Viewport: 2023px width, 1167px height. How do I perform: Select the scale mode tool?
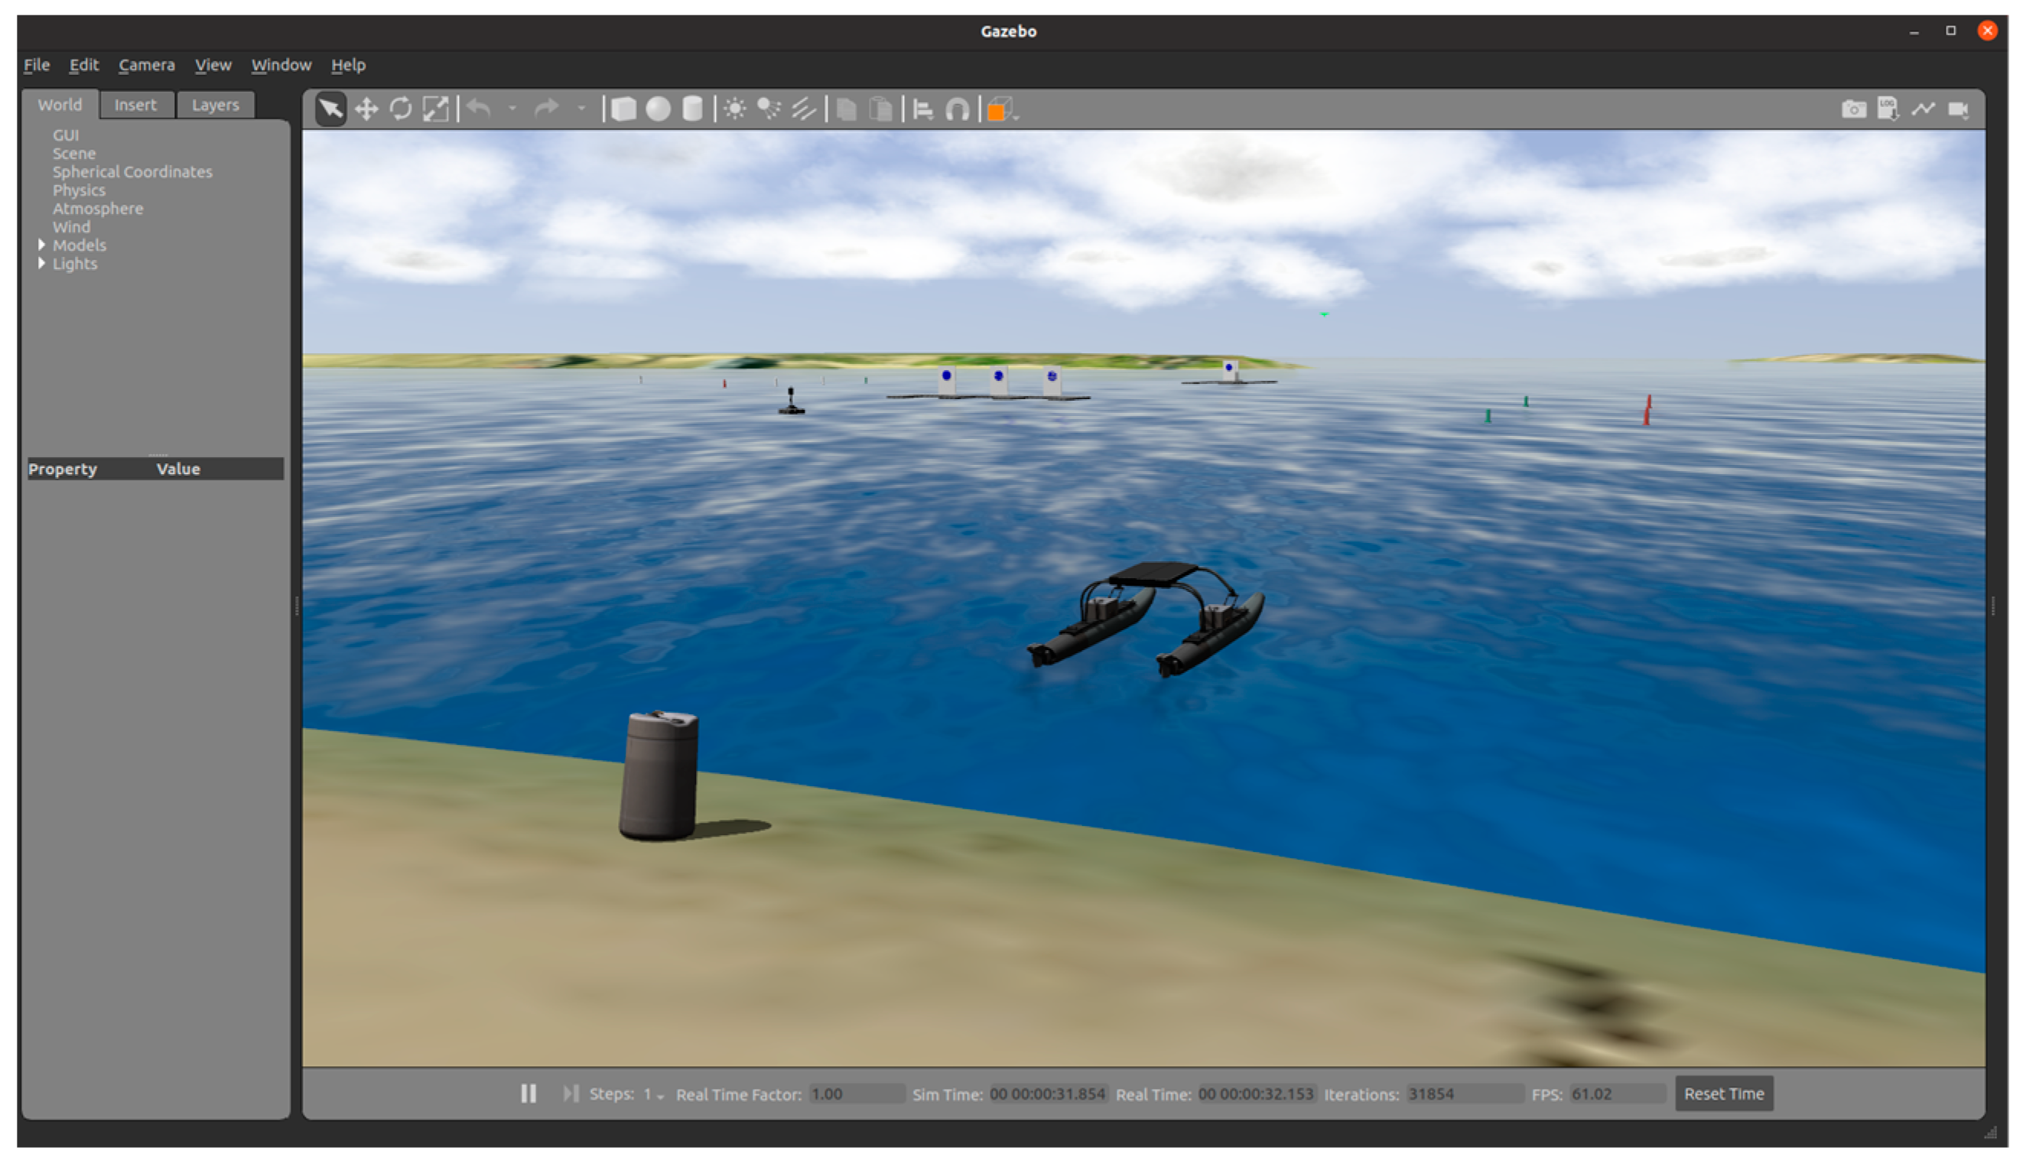435,109
